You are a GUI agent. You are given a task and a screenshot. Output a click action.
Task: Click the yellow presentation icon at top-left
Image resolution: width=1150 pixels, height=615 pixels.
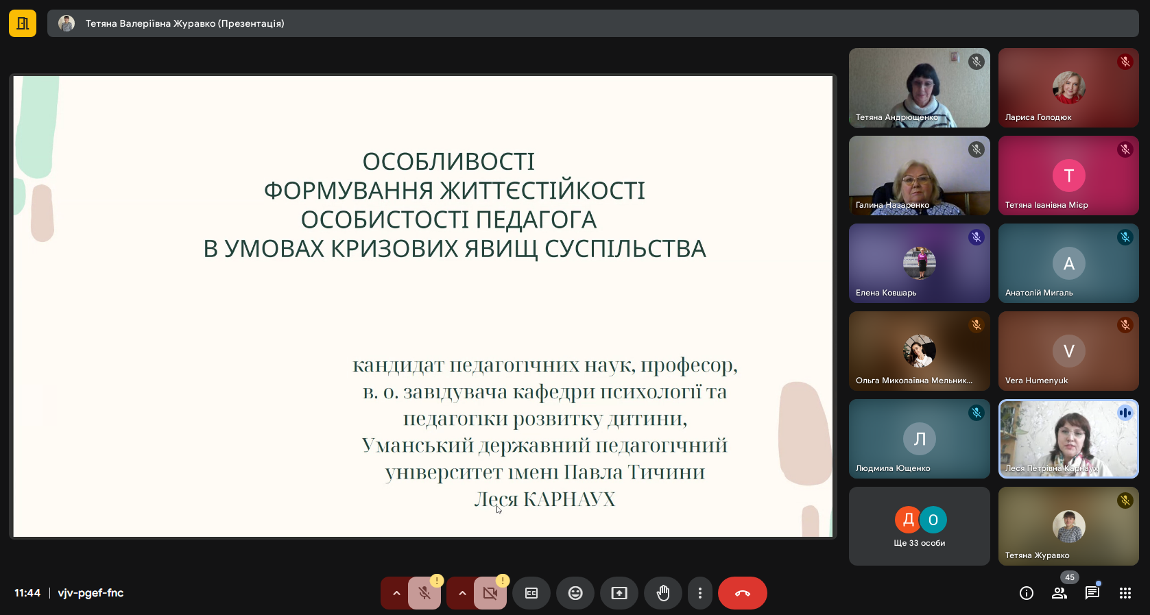pyautogui.click(x=23, y=23)
